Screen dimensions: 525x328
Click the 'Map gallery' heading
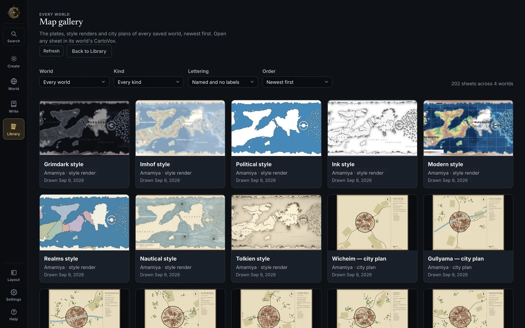pyautogui.click(x=61, y=22)
